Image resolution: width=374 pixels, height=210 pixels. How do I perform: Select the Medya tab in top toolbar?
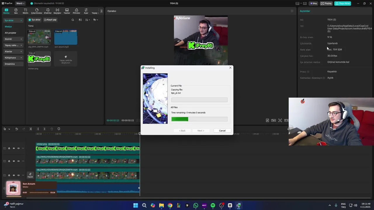point(6,11)
